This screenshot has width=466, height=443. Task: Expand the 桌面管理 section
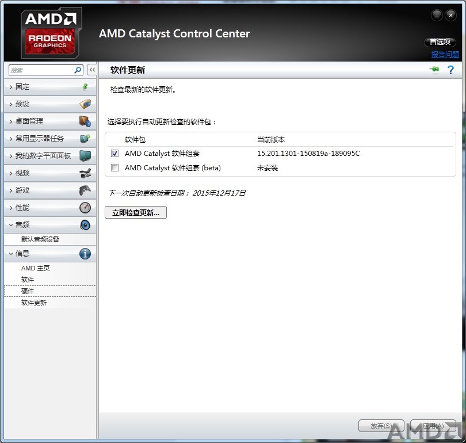pyautogui.click(x=50, y=121)
